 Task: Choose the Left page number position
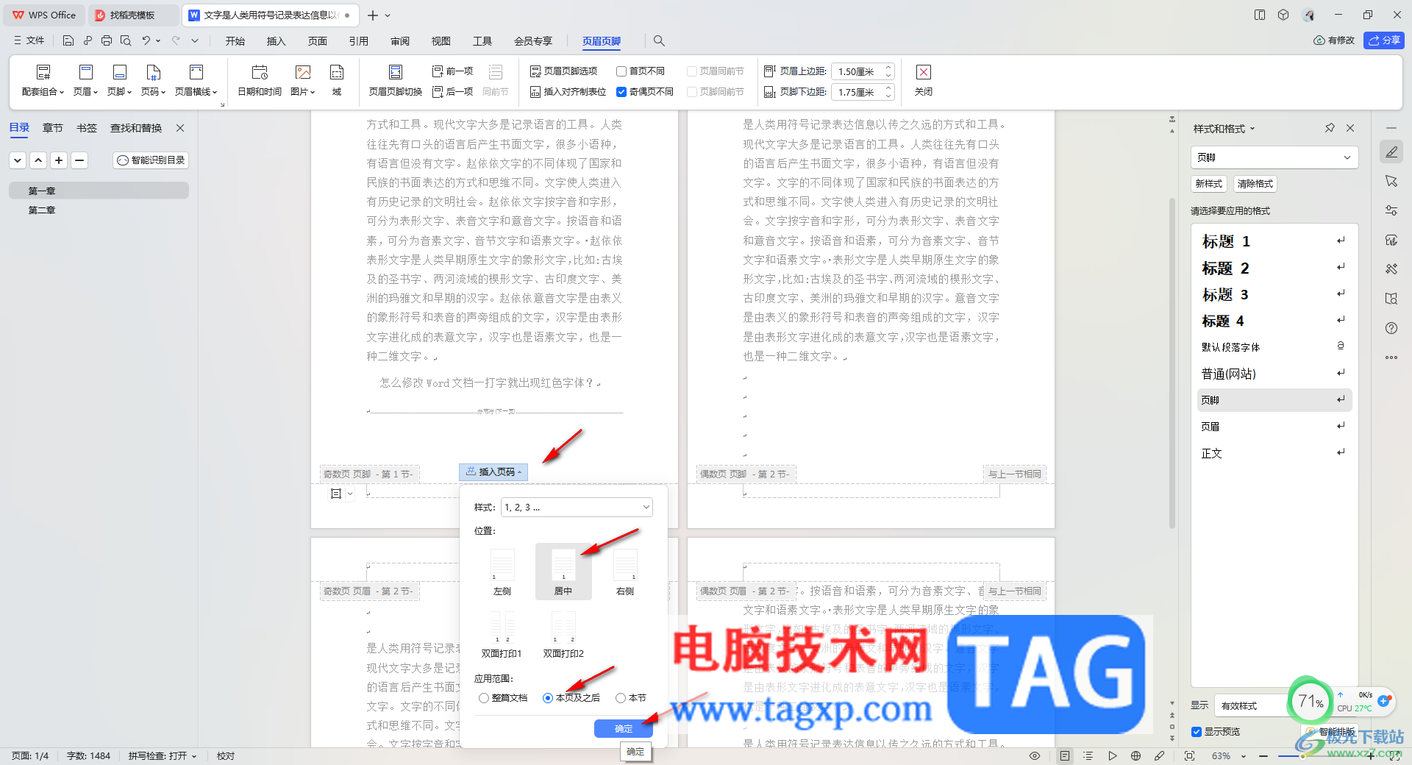point(502,572)
